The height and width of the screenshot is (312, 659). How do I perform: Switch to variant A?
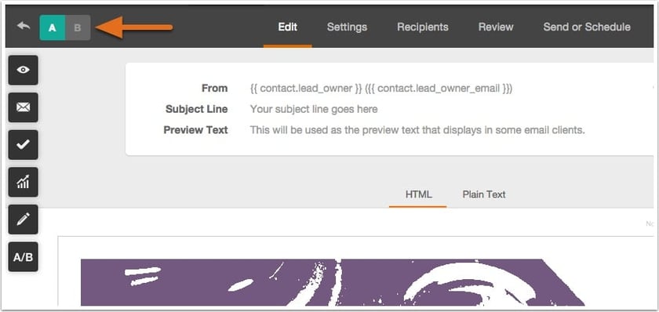click(x=53, y=27)
